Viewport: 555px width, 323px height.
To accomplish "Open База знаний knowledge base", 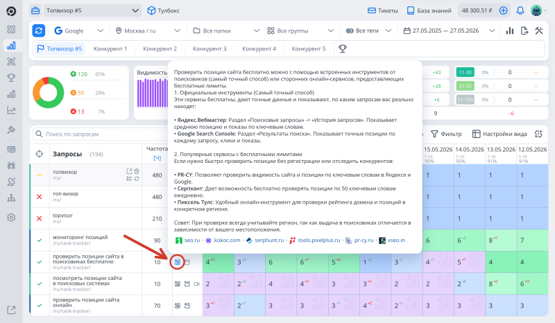I will pos(429,10).
